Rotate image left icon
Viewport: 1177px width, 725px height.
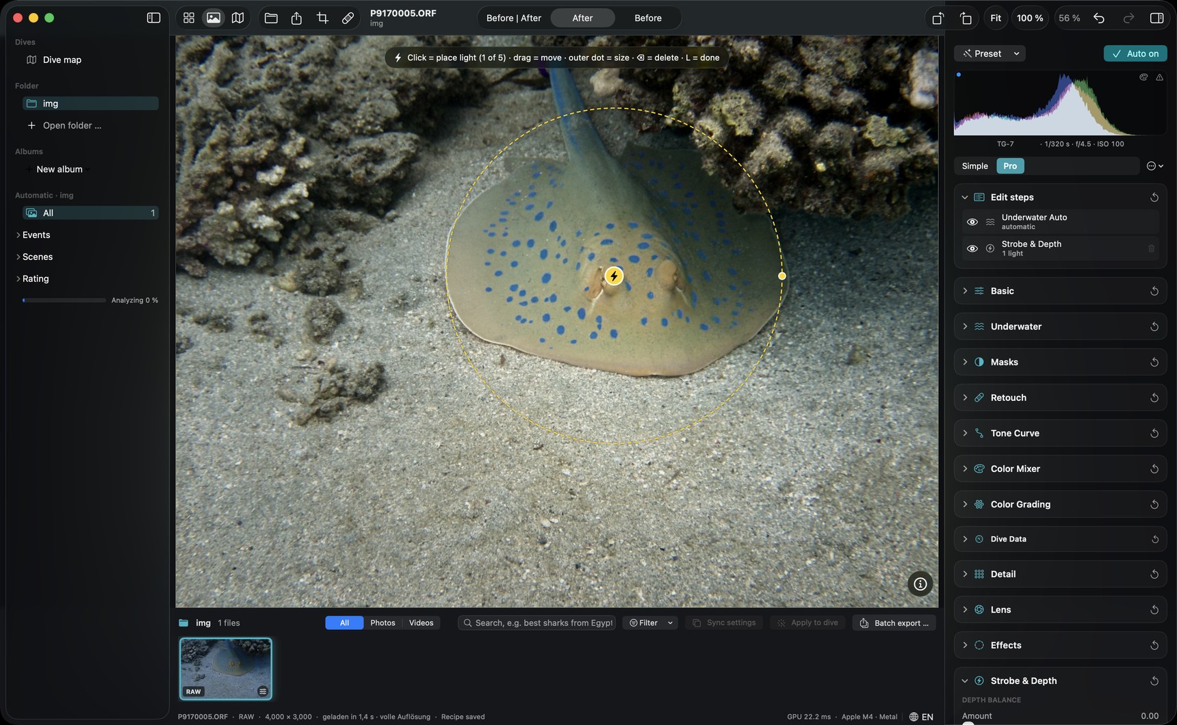pyautogui.click(x=938, y=18)
